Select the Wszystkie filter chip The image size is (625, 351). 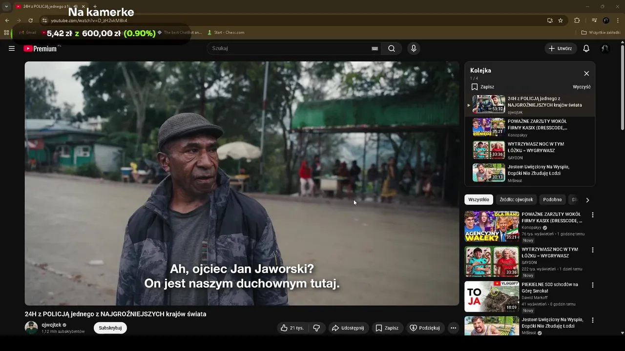479,199
